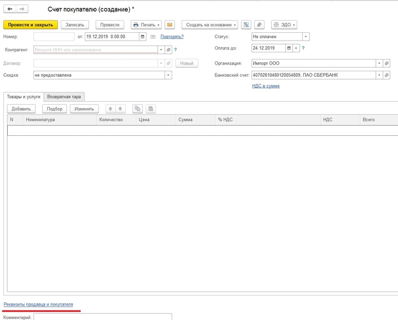Move table row down with arrow icon
The height and width of the screenshot is (320, 398).
(120, 109)
